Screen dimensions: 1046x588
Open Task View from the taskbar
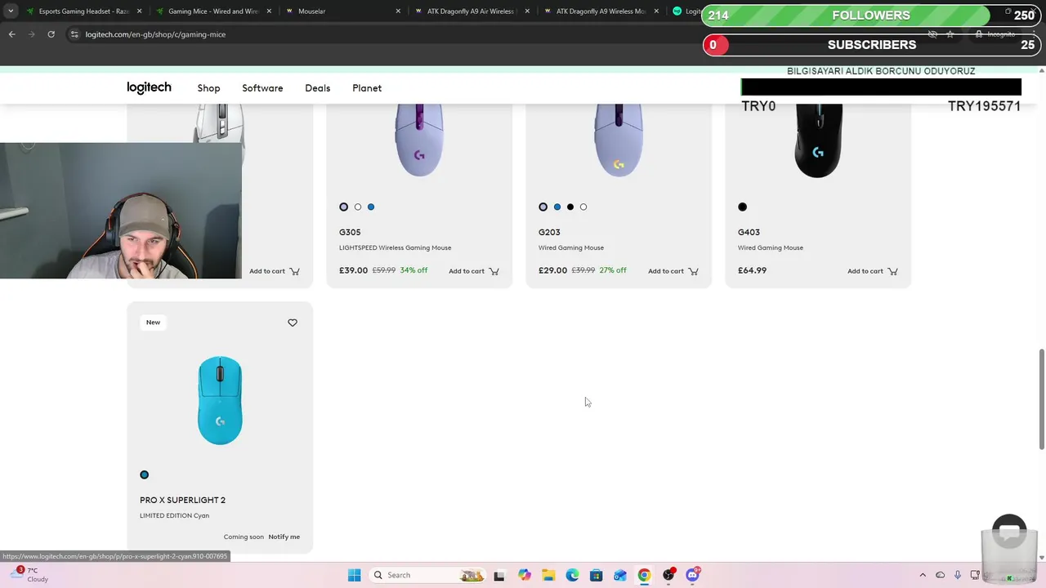[x=498, y=575]
